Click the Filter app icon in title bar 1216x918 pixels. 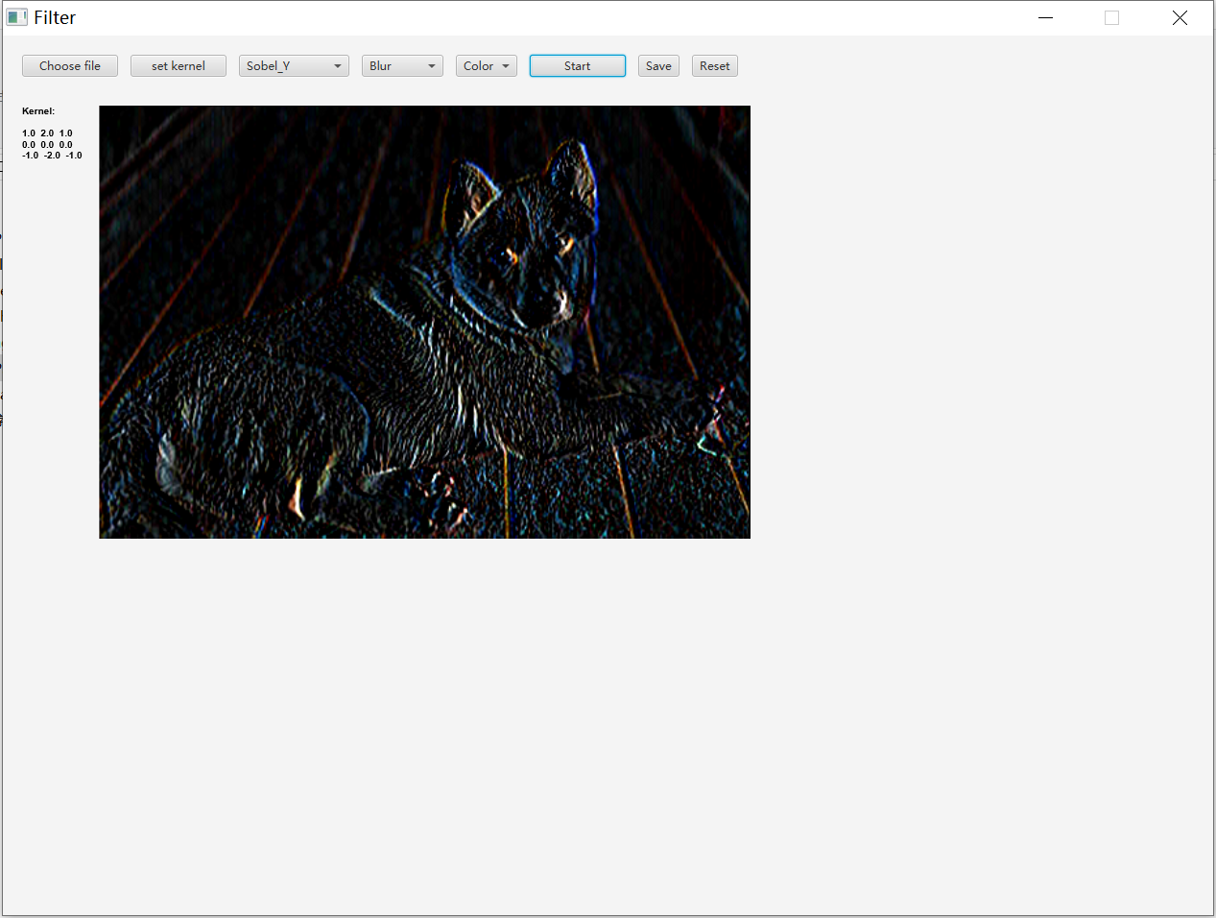(16, 17)
